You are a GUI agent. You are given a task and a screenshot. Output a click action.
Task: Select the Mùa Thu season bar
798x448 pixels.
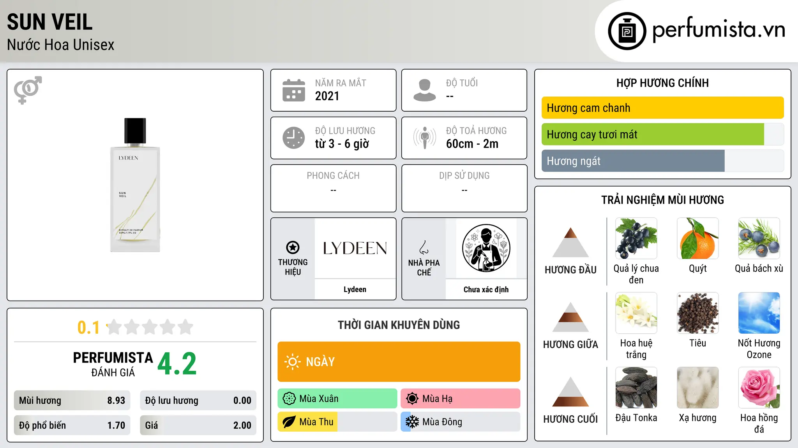point(337,422)
